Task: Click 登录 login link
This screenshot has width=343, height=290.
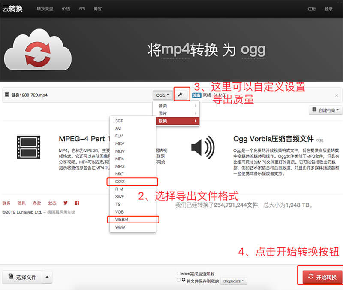Action: tap(328, 9)
